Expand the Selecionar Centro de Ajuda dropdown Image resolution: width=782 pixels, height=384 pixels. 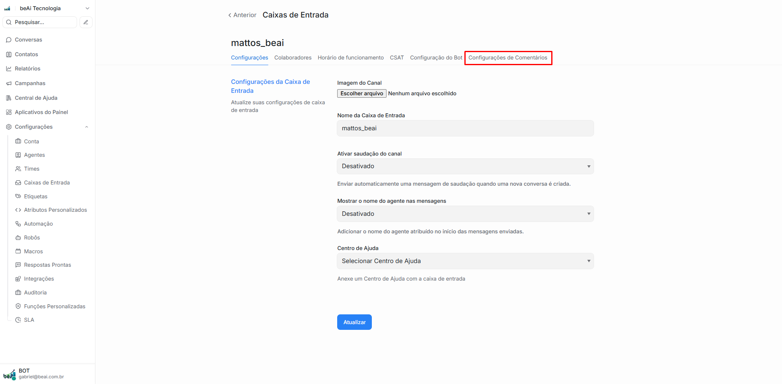point(465,261)
